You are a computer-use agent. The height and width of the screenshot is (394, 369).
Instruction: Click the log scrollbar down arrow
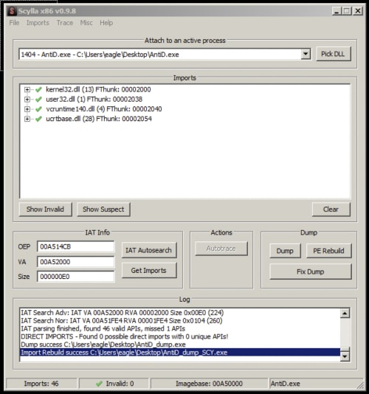coord(345,356)
